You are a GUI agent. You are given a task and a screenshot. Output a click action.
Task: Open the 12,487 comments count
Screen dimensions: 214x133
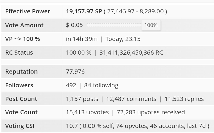[x=131, y=99]
